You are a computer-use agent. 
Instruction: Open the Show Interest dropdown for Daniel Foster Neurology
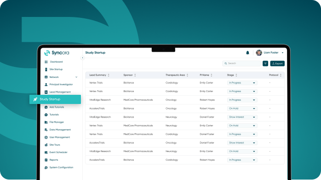tap(242, 117)
